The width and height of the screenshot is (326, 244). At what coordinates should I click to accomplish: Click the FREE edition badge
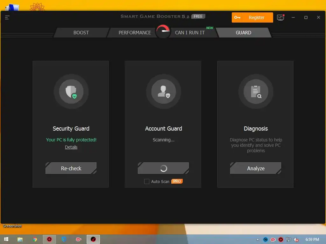point(198,17)
